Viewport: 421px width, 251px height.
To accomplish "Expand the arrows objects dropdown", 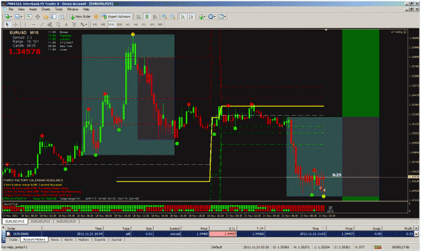I will 86,24.
